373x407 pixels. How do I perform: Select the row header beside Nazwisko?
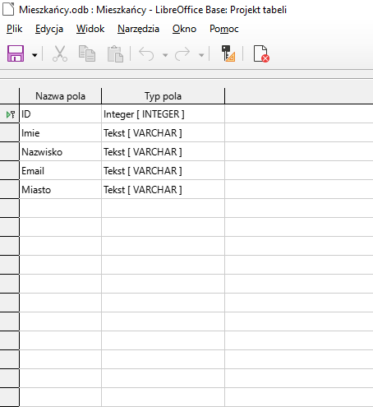pyautogui.click(x=10, y=152)
